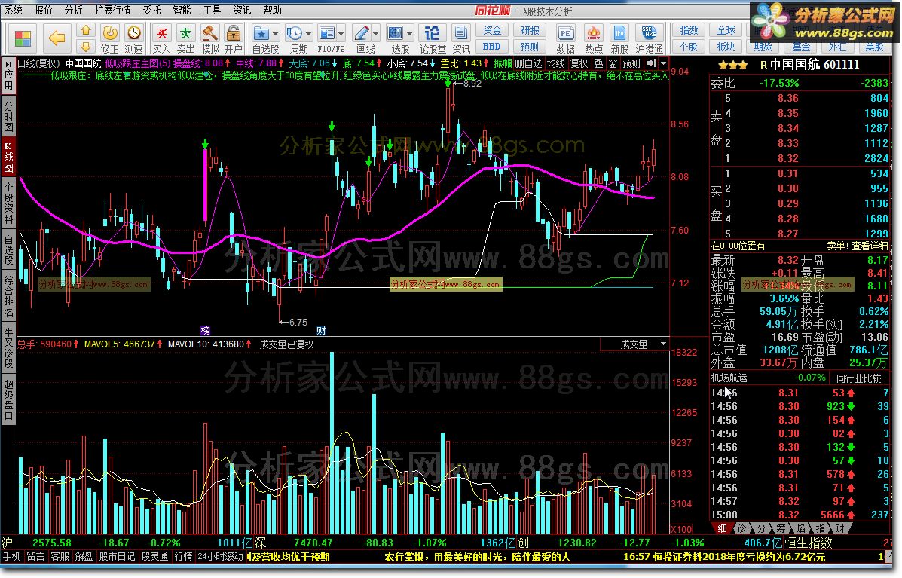Image resolution: width=902 pixels, height=578 pixels.
Task: Toggle 复权 price adjustment
Action: (579, 63)
